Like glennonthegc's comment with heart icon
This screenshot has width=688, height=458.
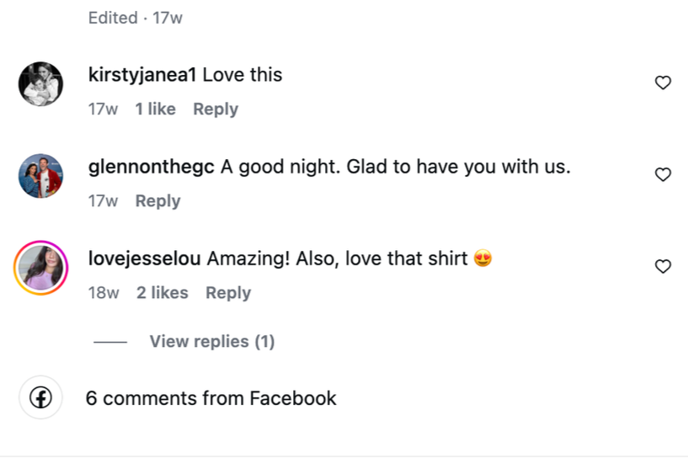[663, 174]
